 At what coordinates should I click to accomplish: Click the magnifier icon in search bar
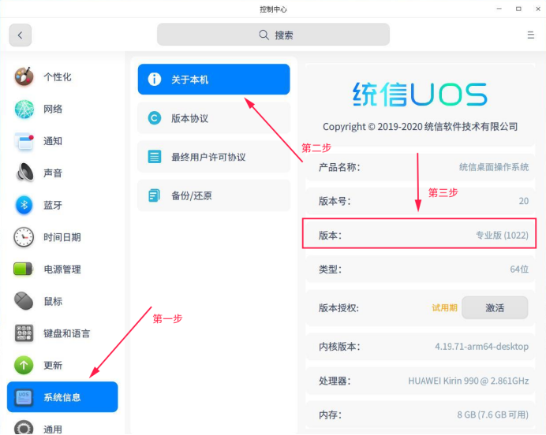pos(264,35)
